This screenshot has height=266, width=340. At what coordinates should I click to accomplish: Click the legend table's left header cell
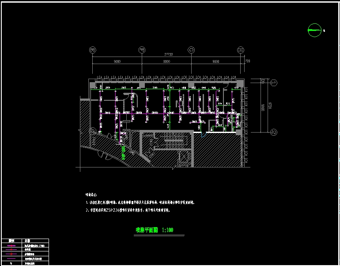tap(11, 241)
